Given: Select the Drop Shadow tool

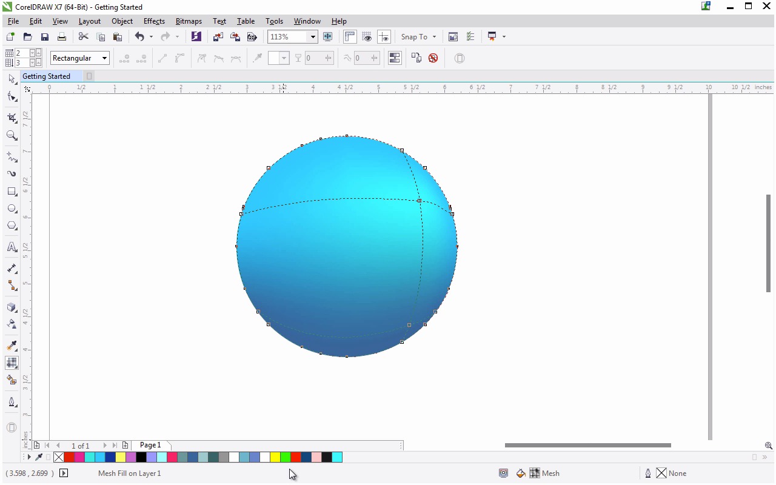Looking at the screenshot, I should [12, 307].
